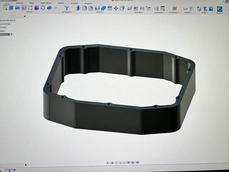Image resolution: width=229 pixels, height=172 pixels.
Task: Select the Create Sketch tool
Action: point(5,8)
